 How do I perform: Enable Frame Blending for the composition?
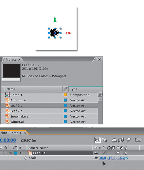click(x=121, y=140)
